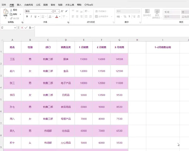Apply percent style (%)
The width and height of the screenshot is (189, 151).
[x=125, y=16]
